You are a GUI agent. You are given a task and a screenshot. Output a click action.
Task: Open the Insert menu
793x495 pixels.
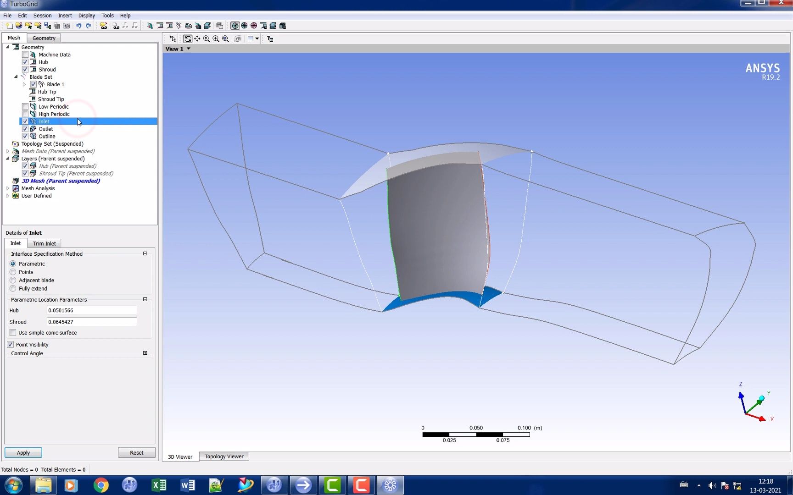(65, 16)
